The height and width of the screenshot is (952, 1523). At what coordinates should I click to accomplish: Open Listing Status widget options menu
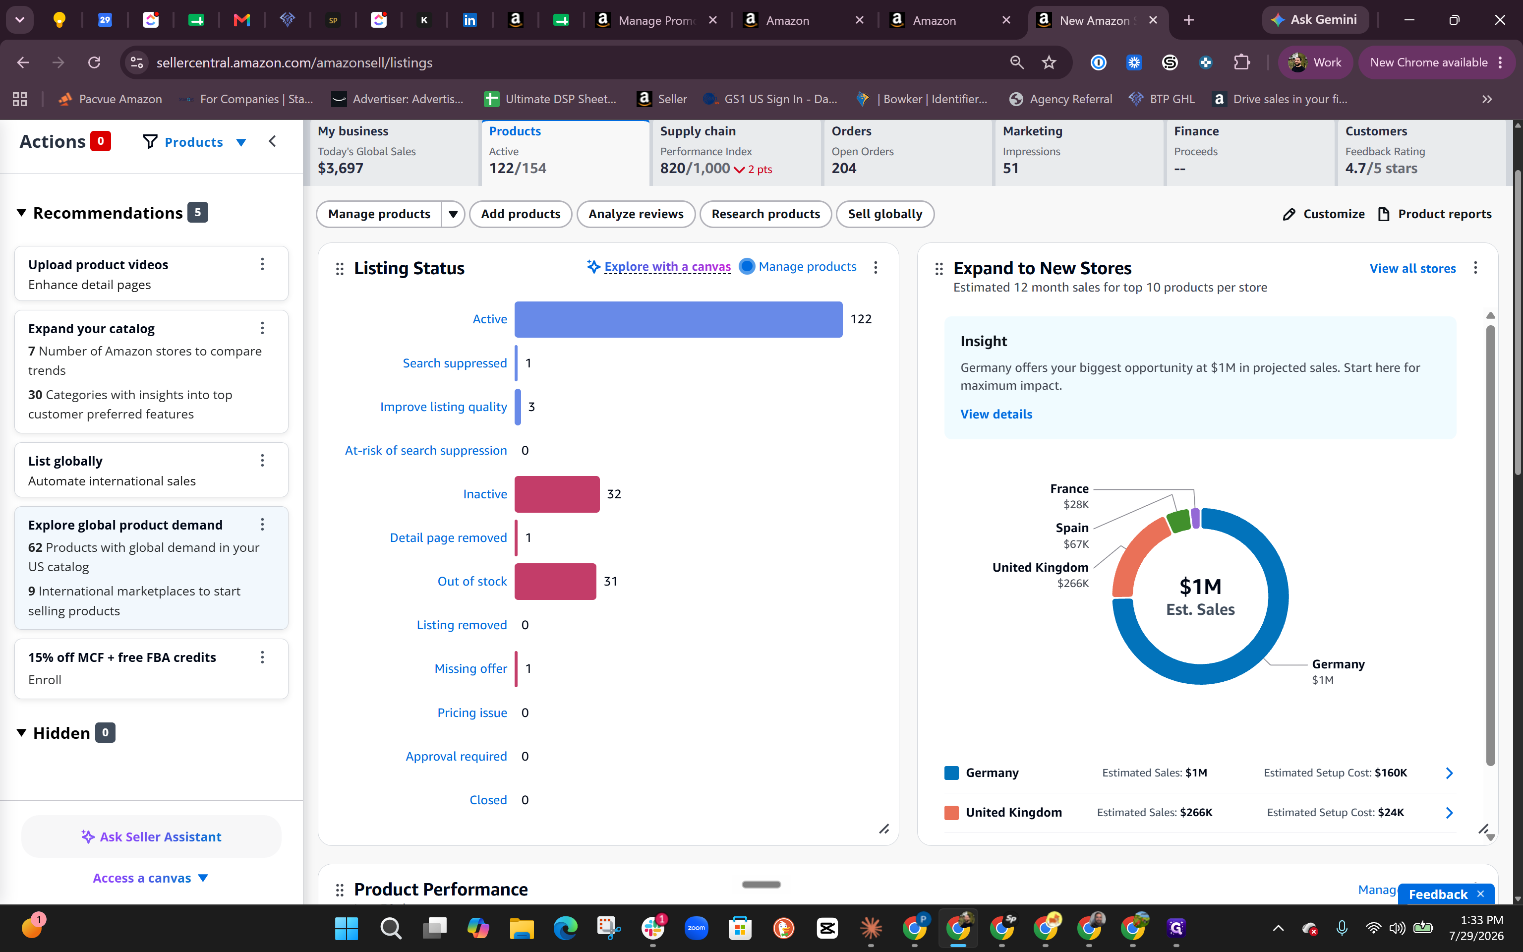pos(876,267)
